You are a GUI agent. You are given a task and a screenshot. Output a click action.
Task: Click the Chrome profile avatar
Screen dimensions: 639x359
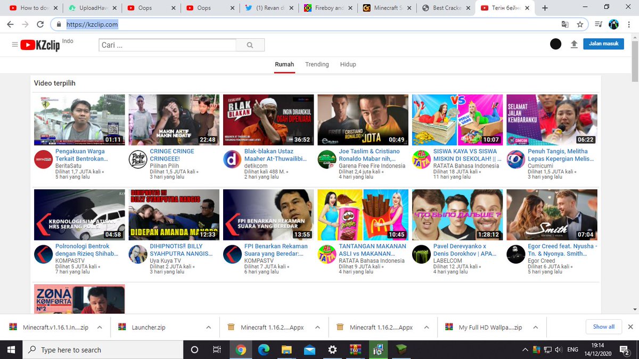pos(613,24)
